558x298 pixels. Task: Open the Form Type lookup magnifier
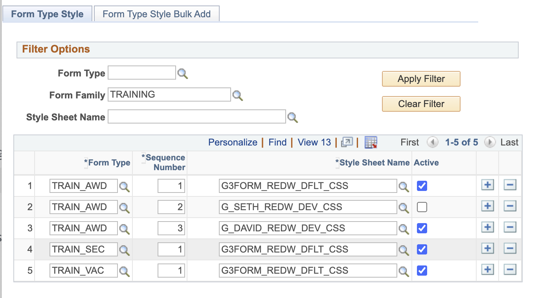[x=182, y=73]
